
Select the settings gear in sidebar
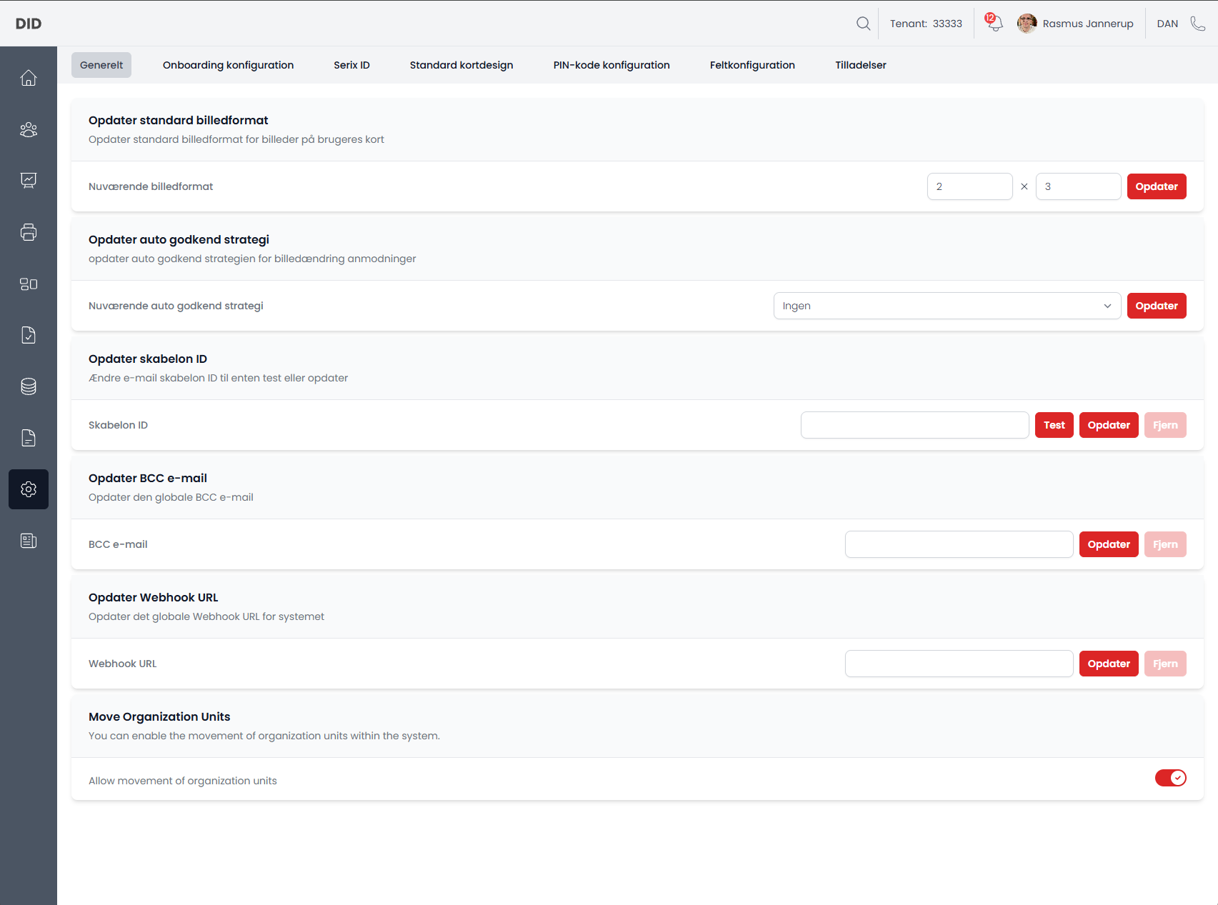(x=29, y=489)
